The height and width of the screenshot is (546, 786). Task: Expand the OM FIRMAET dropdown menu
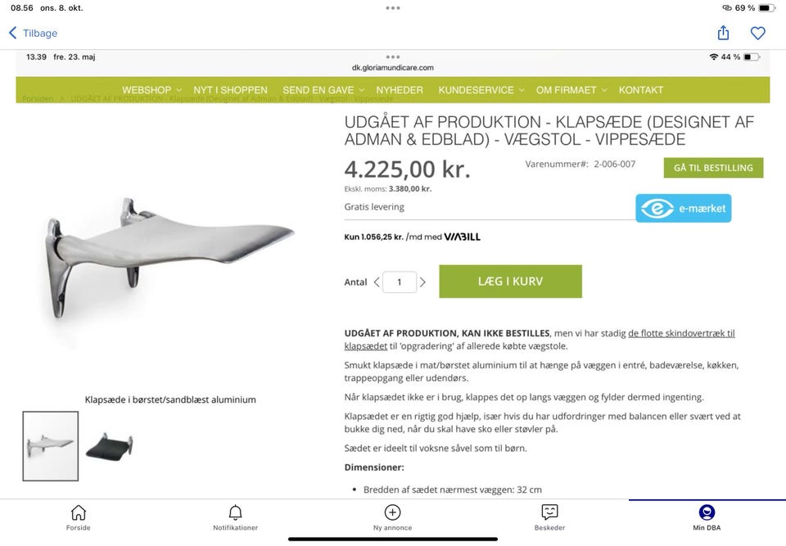click(x=571, y=90)
